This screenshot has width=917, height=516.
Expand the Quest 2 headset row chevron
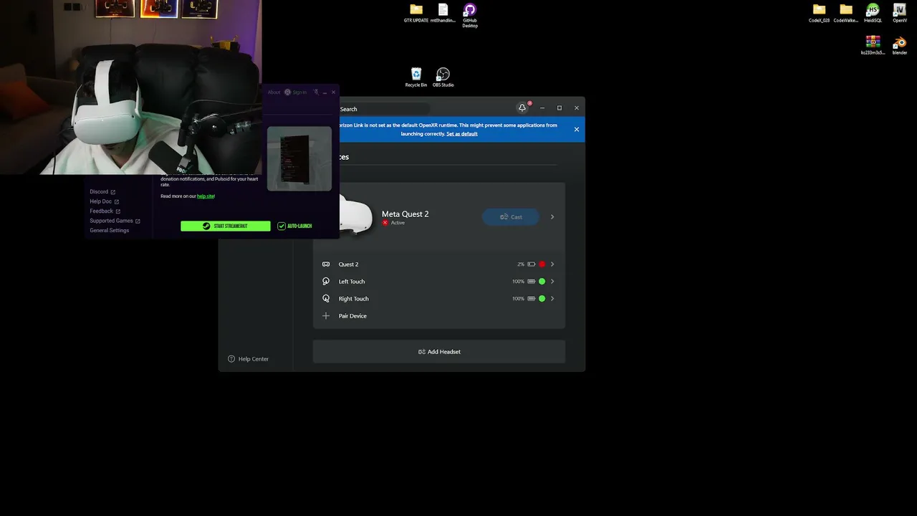click(552, 264)
